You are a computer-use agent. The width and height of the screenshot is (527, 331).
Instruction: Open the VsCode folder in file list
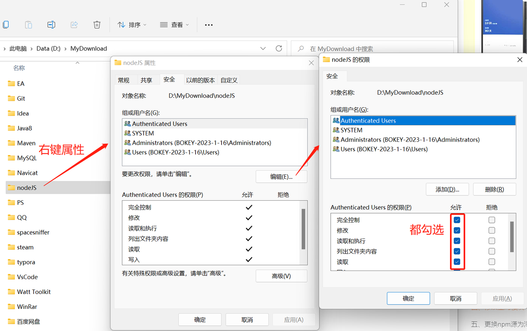(27, 277)
